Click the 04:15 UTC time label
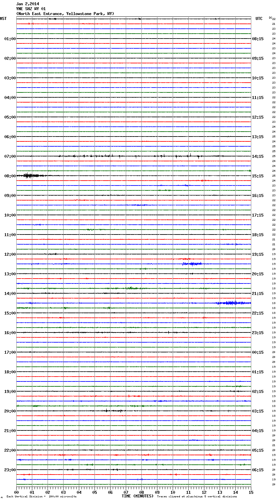This screenshot has width=277, height=501. [x=258, y=431]
